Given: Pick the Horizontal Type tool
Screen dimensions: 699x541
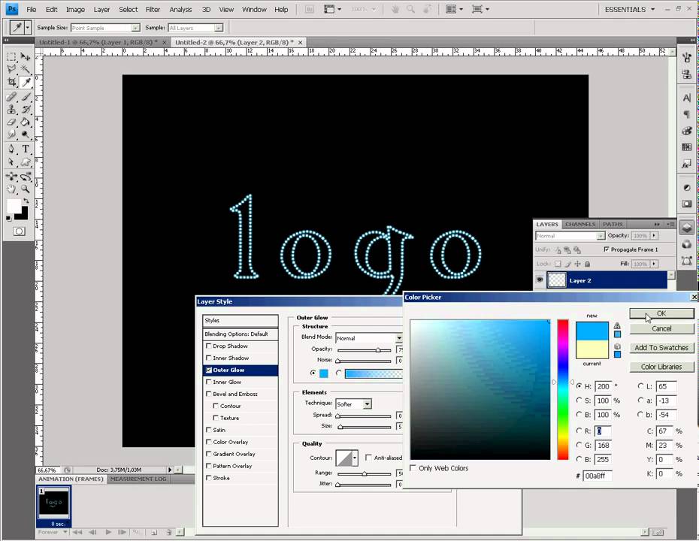Looking at the screenshot, I should pyautogui.click(x=25, y=149).
